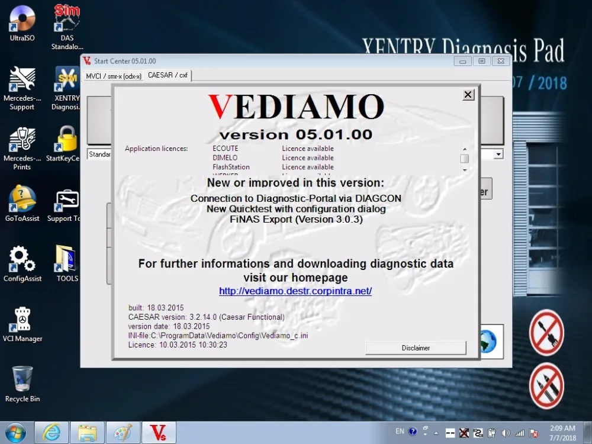
Task: Click the CAESAR version 3.2.14.0 text
Action: [x=206, y=317]
